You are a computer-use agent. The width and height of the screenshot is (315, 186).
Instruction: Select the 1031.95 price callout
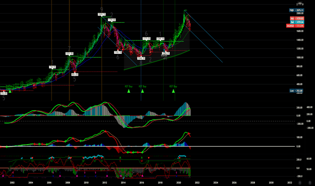(69, 53)
